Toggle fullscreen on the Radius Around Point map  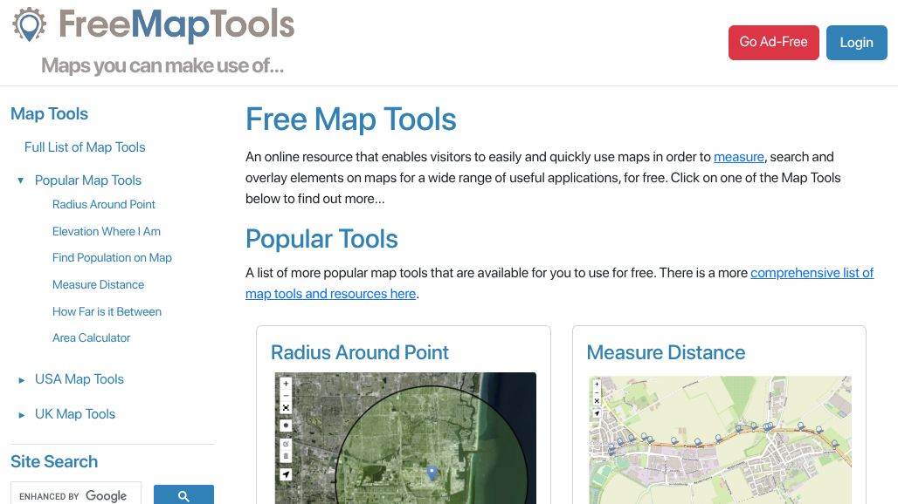tap(285, 407)
